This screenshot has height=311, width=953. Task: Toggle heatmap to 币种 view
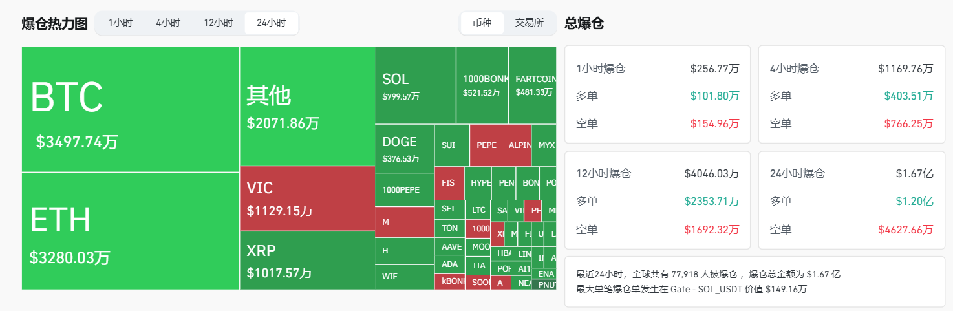tap(482, 23)
